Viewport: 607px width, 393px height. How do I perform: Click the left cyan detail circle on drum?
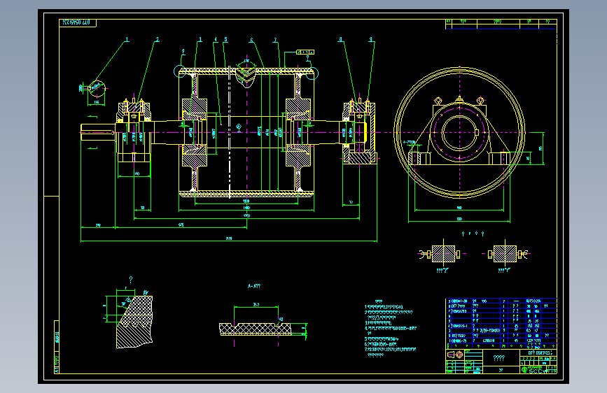[180, 71]
